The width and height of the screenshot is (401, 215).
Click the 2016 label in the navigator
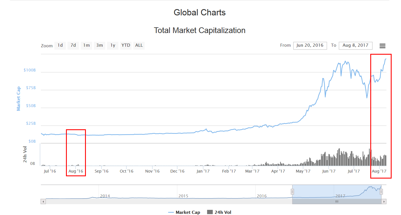[262, 196]
